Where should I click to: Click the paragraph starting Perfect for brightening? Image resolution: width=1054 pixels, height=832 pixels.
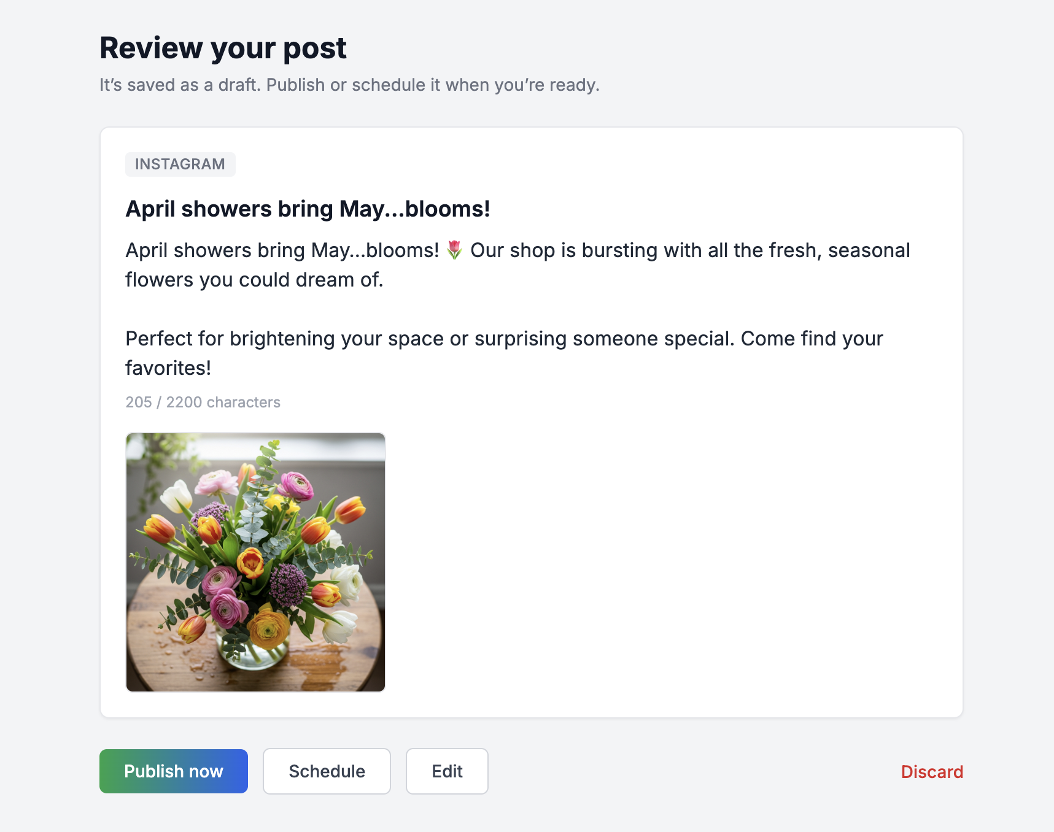point(504,353)
